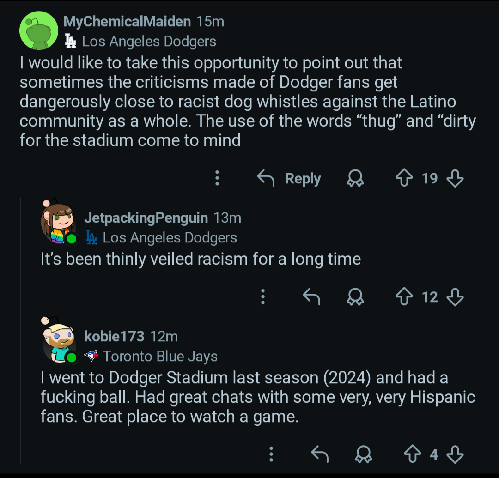Screen dimensions: 499x478
Task: Open kobie173's username link
Action: 114,336
